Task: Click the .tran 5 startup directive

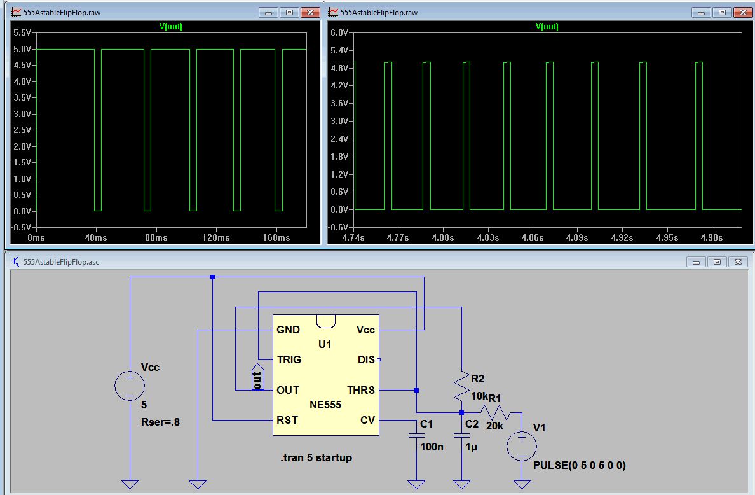Action: tap(316, 457)
